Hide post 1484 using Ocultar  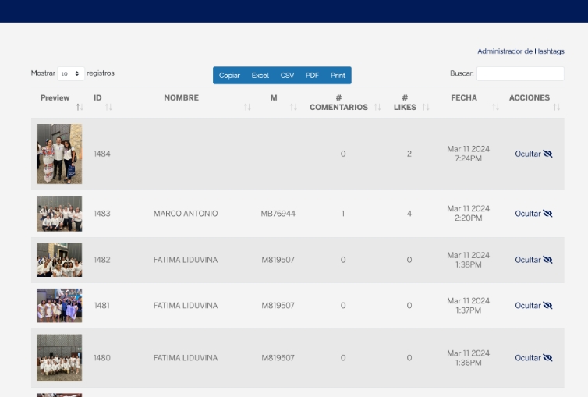[x=533, y=154]
